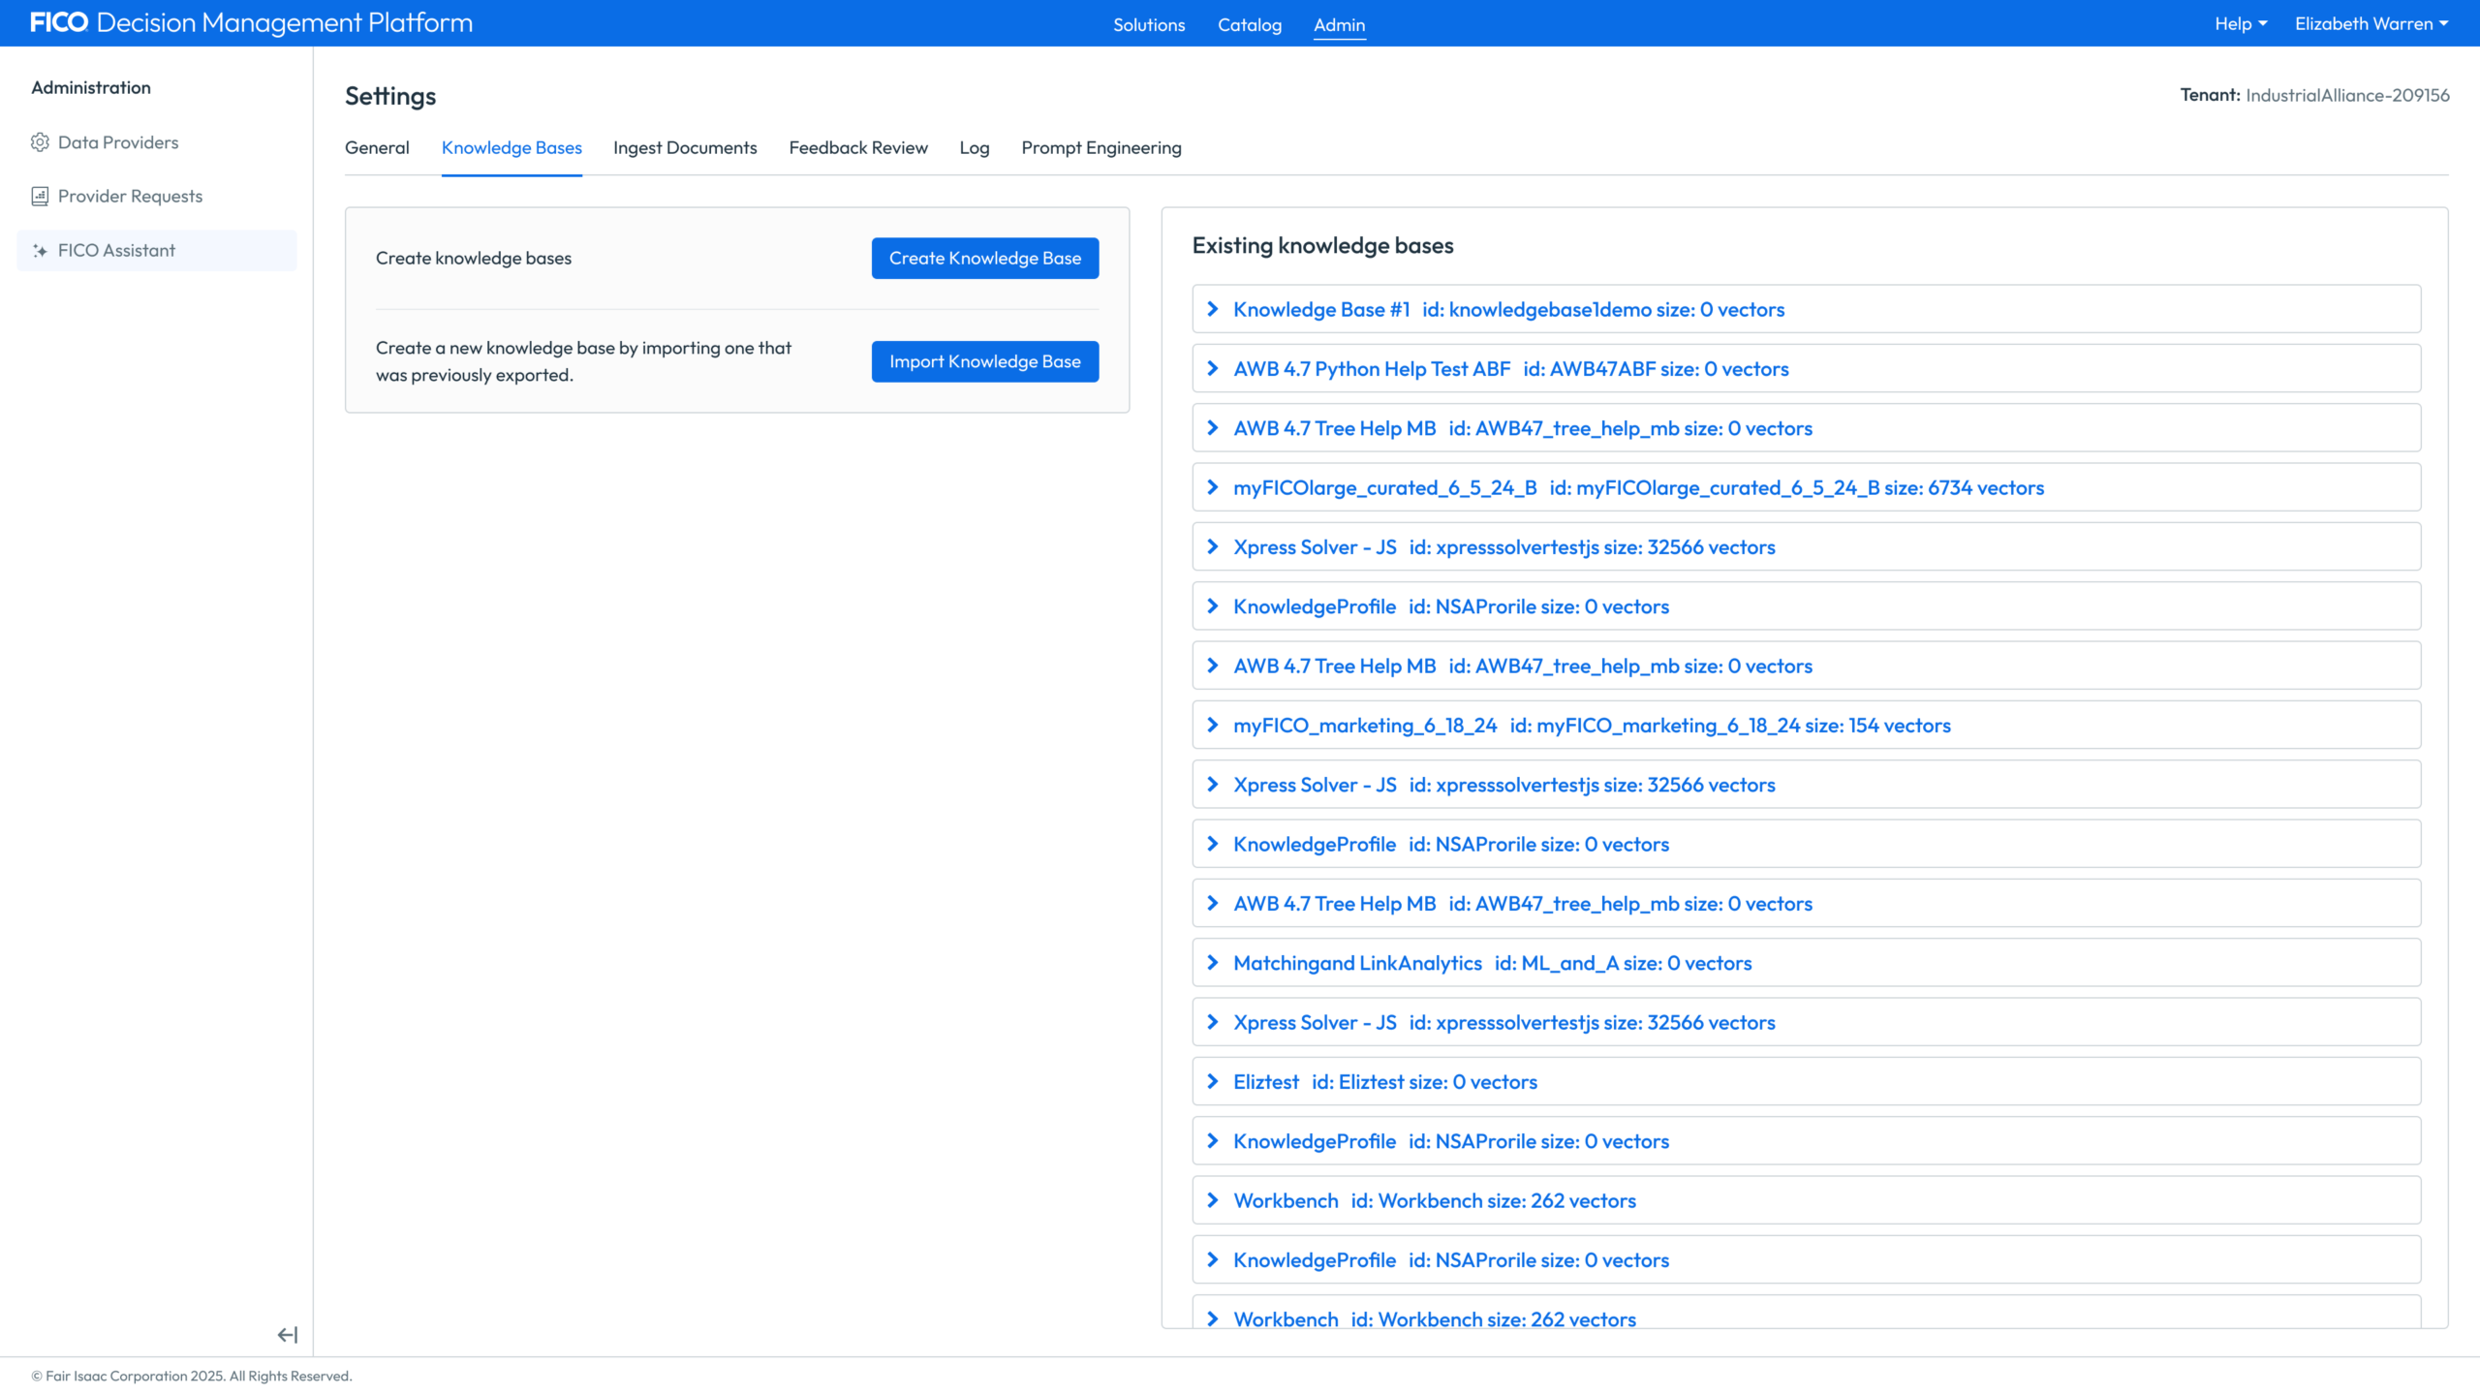Click the Fair Isaac Corporation copyright text
This screenshot has width=2480, height=1395.
[192, 1376]
